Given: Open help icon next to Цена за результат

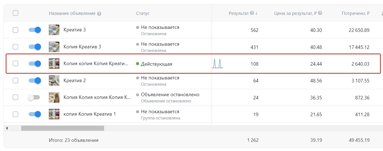Looking at the screenshot, I should 320,13.
